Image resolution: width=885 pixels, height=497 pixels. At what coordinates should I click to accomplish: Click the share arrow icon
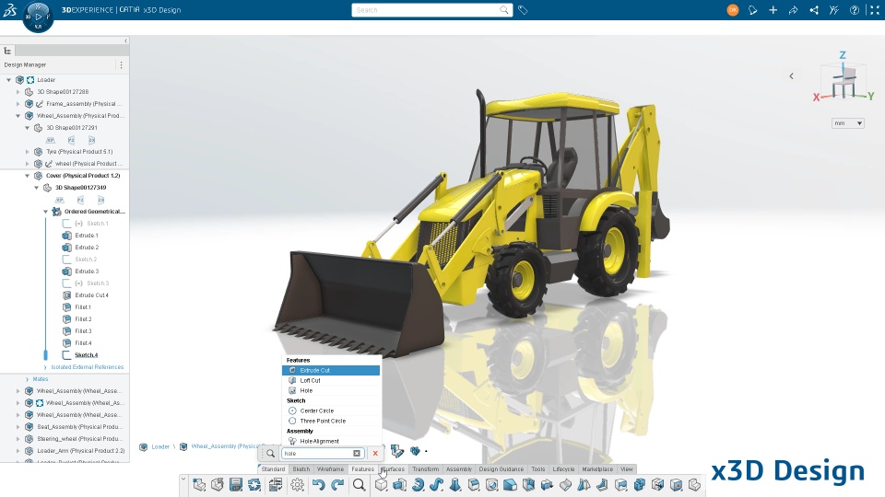793,10
